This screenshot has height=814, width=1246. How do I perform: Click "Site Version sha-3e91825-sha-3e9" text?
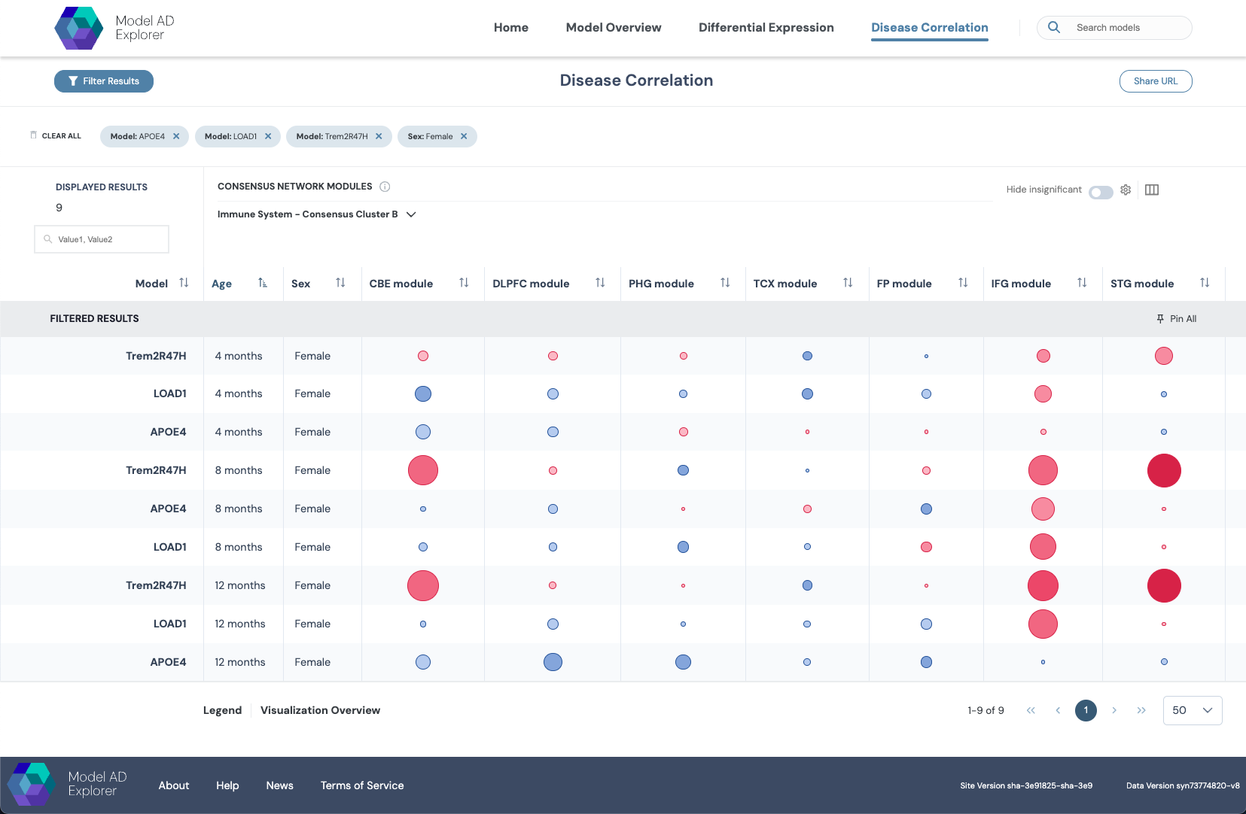tap(1026, 785)
